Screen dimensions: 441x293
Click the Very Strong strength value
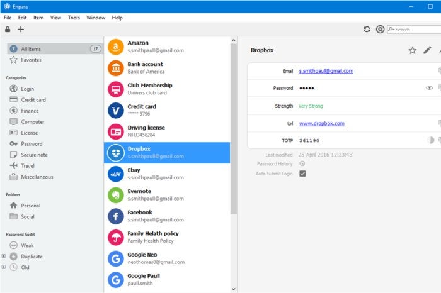click(x=311, y=106)
